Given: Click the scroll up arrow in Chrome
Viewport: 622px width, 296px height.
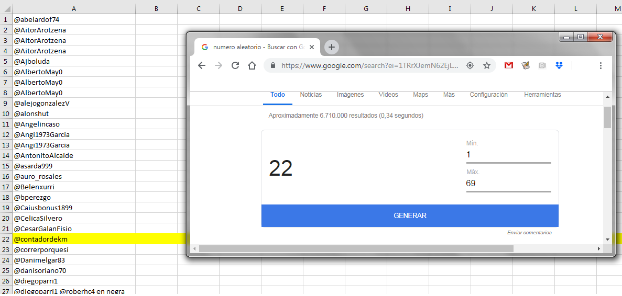Looking at the screenshot, I should 607,97.
